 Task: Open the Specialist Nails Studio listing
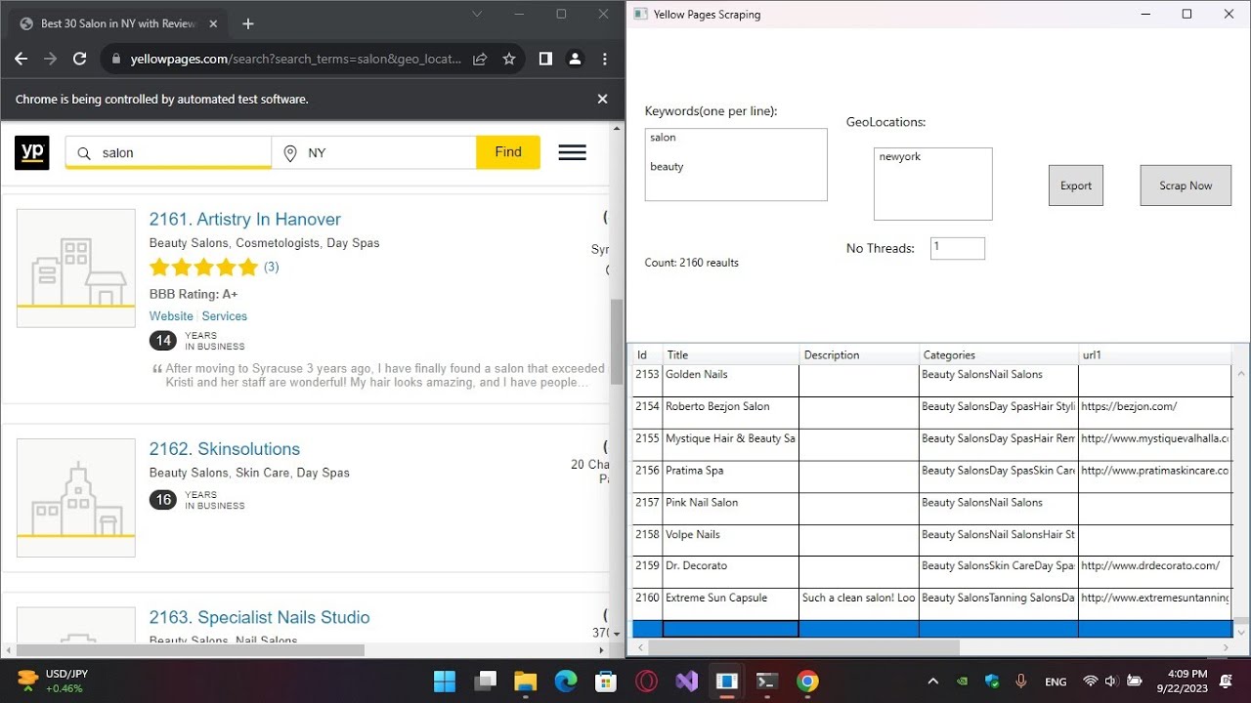pos(259,617)
